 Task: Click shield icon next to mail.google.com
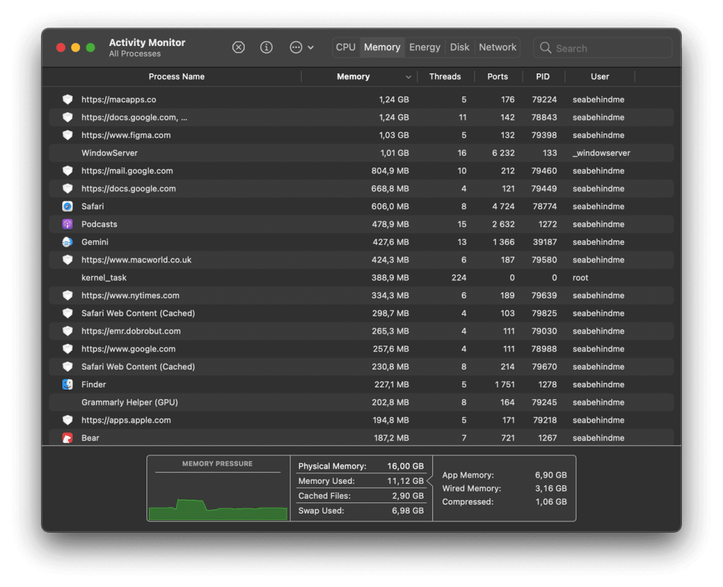tap(67, 171)
